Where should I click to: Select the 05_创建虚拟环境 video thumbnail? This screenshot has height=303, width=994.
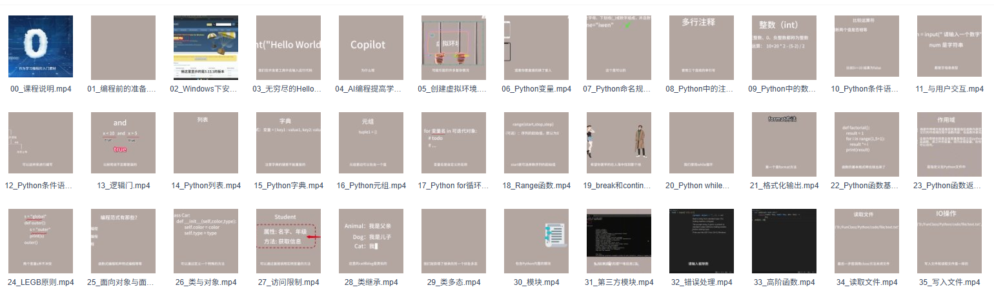454,48
